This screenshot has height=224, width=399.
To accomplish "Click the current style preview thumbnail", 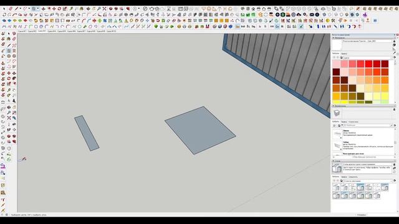I will tap(337, 168).
